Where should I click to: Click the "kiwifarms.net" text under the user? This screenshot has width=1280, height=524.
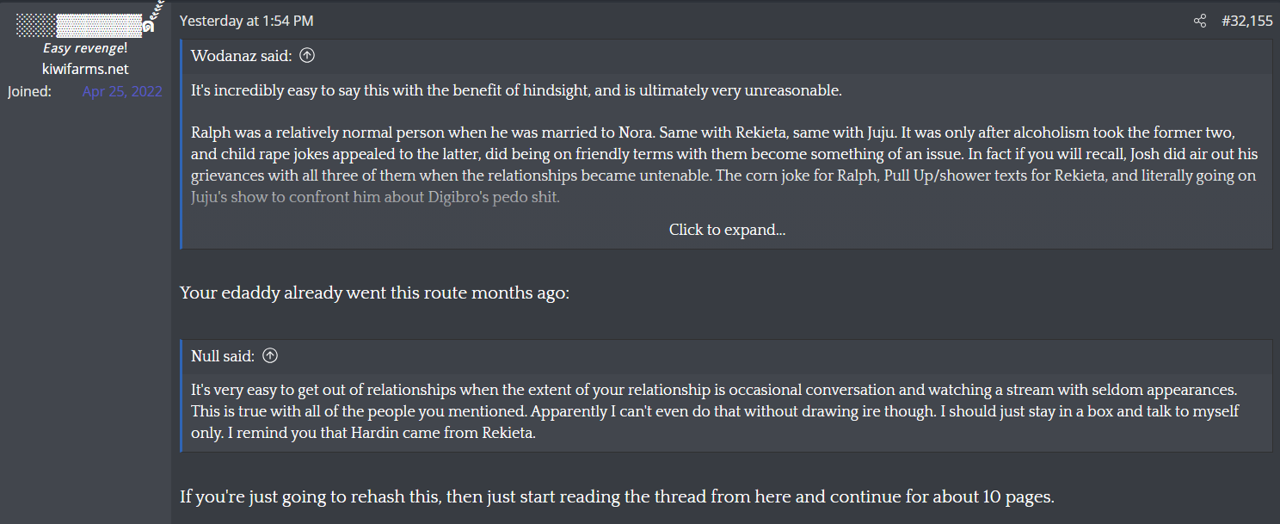85,69
